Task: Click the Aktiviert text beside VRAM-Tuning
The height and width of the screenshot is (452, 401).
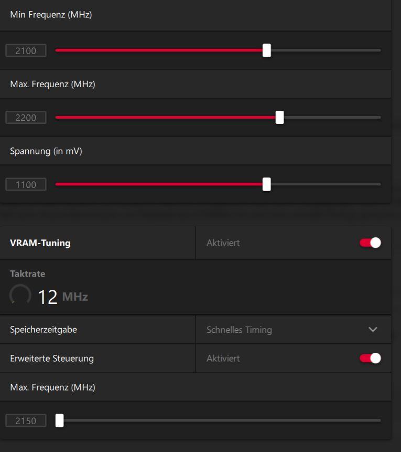Action: pyautogui.click(x=223, y=243)
